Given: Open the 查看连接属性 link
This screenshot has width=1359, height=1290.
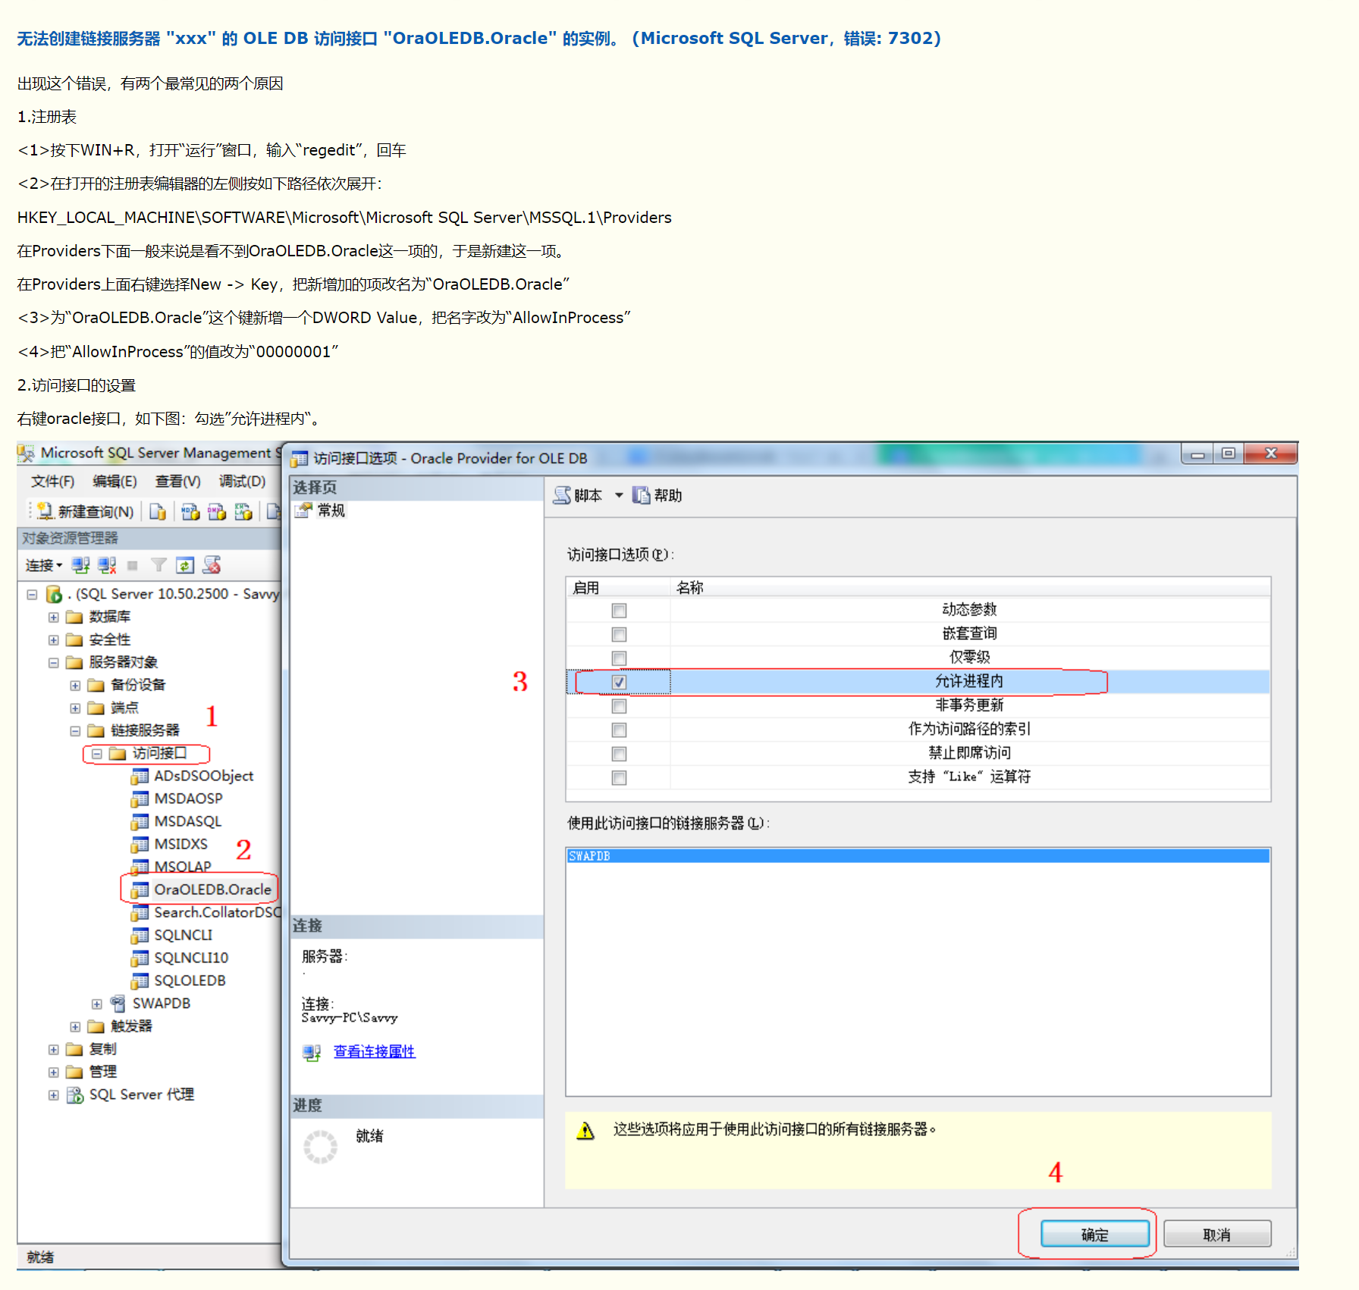Looking at the screenshot, I should pyautogui.click(x=374, y=1052).
